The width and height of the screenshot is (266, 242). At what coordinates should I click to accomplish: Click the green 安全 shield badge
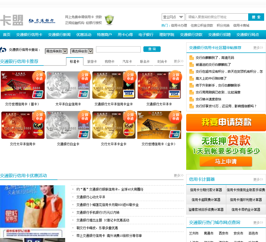point(109,19)
